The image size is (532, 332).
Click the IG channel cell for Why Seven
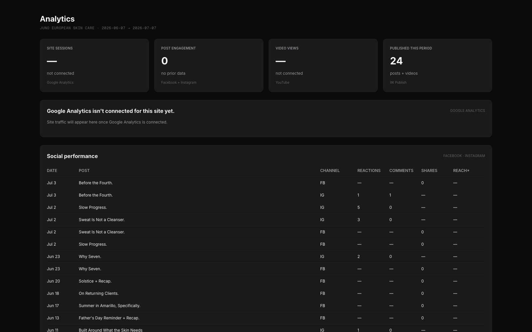[x=322, y=257]
